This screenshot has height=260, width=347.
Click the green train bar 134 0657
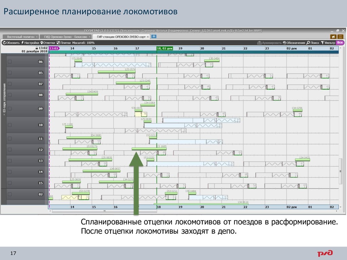click(x=102, y=171)
